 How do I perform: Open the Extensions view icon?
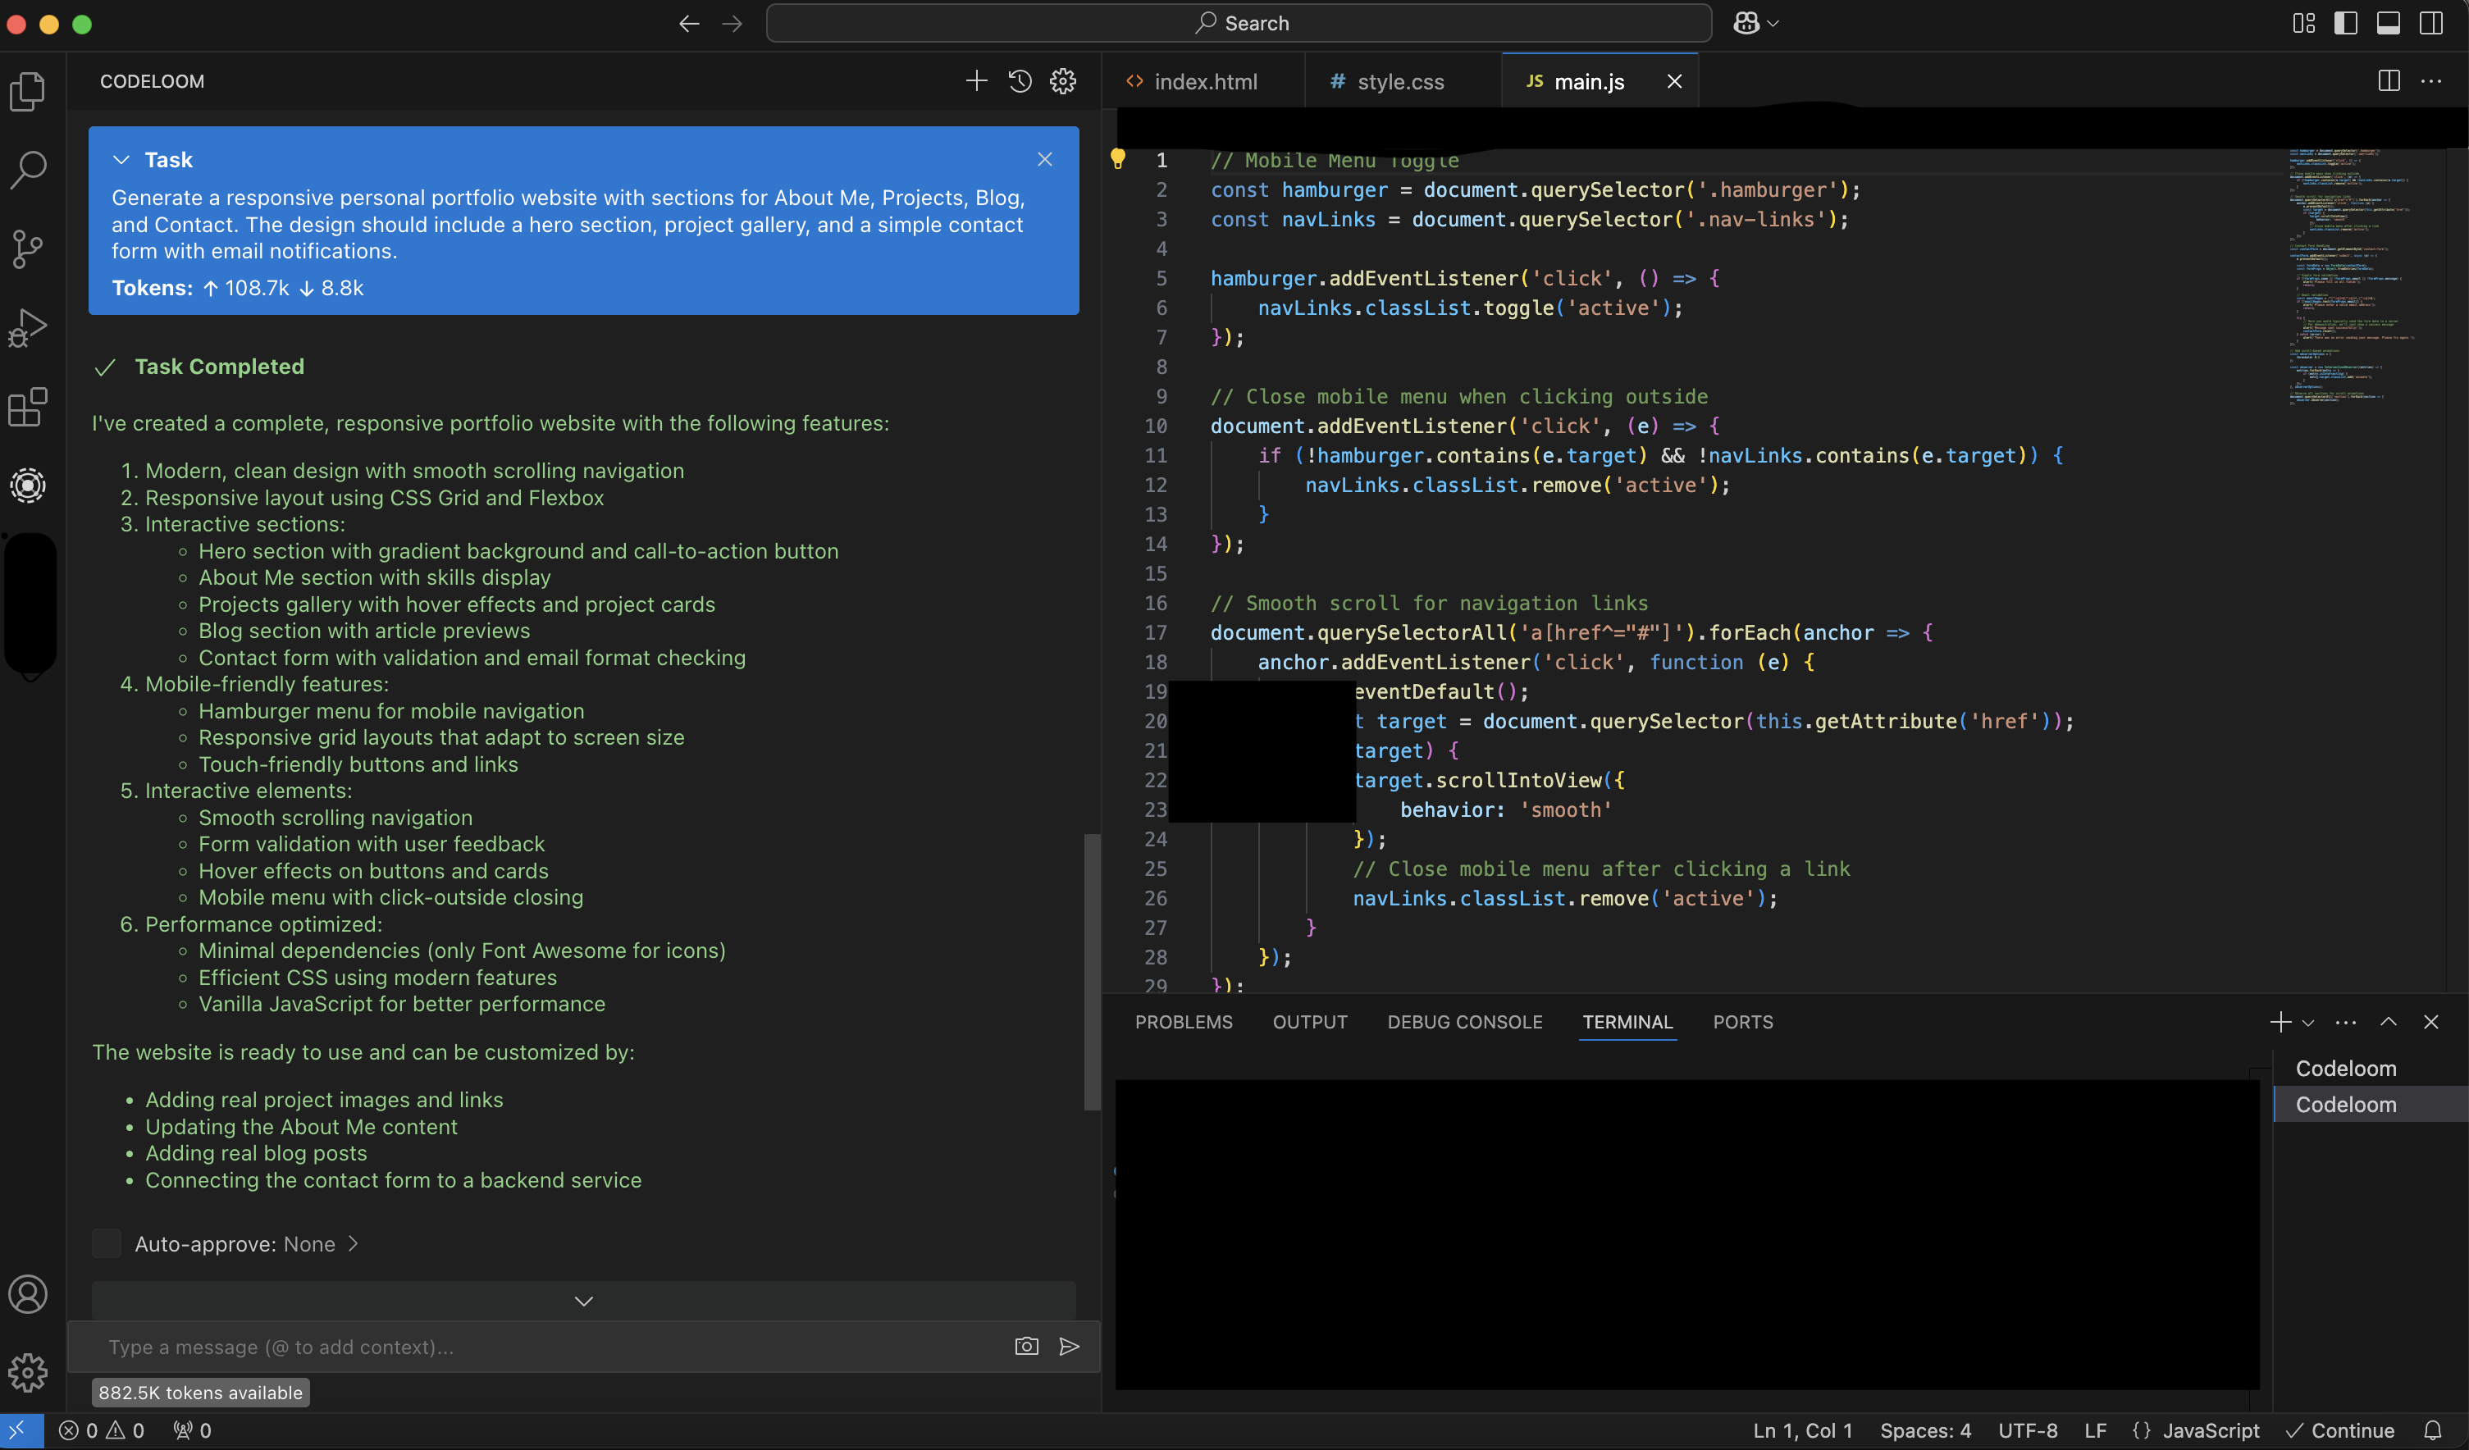27,407
